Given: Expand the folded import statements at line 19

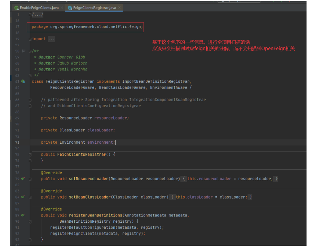Looking at the screenshot, I should coord(30,39).
